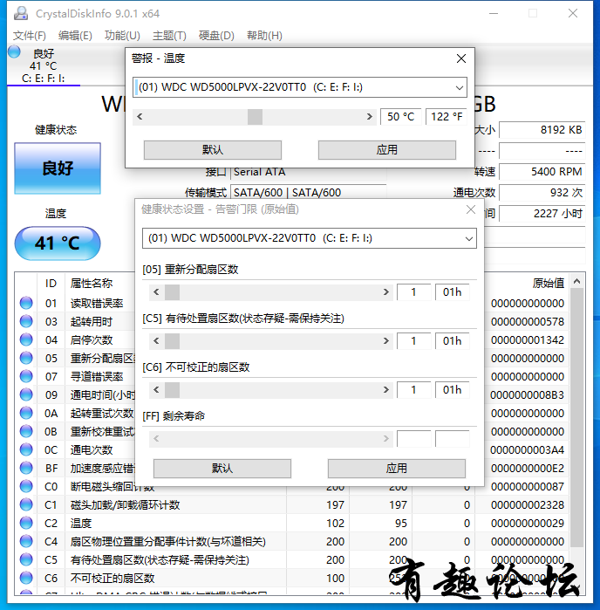This screenshot has height=610, width=600.
Task: Click the [05] decimal threshold value field
Action: click(413, 292)
